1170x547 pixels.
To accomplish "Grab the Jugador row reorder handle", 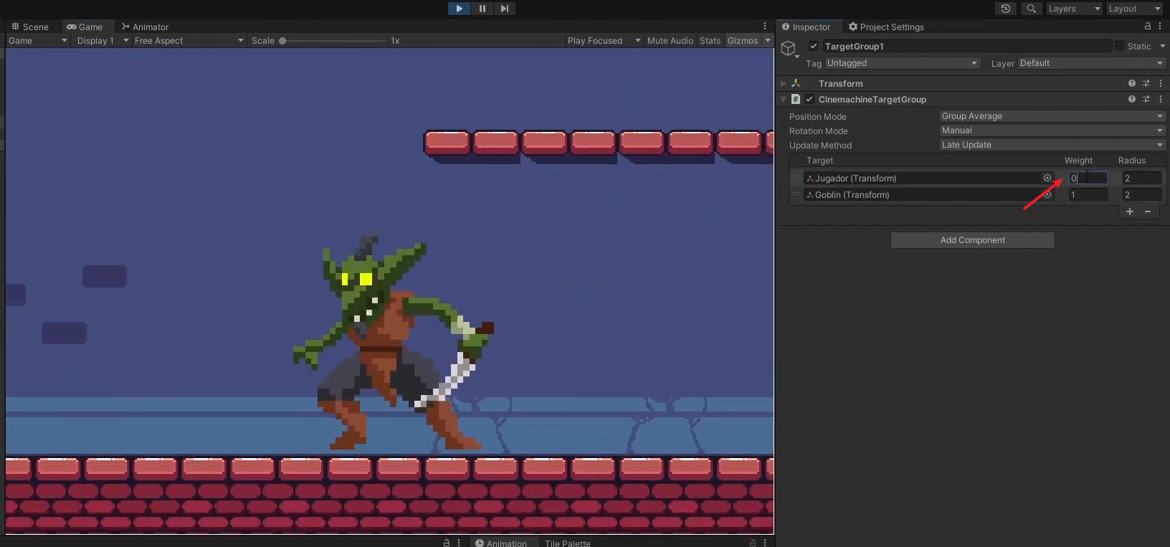I will pyautogui.click(x=796, y=178).
